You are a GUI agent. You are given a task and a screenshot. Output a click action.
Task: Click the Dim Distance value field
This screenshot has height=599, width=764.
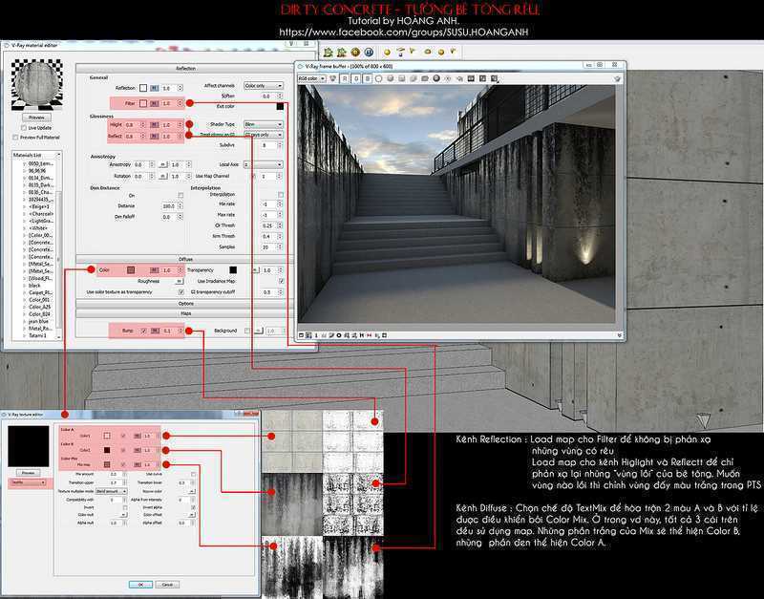click(x=169, y=206)
